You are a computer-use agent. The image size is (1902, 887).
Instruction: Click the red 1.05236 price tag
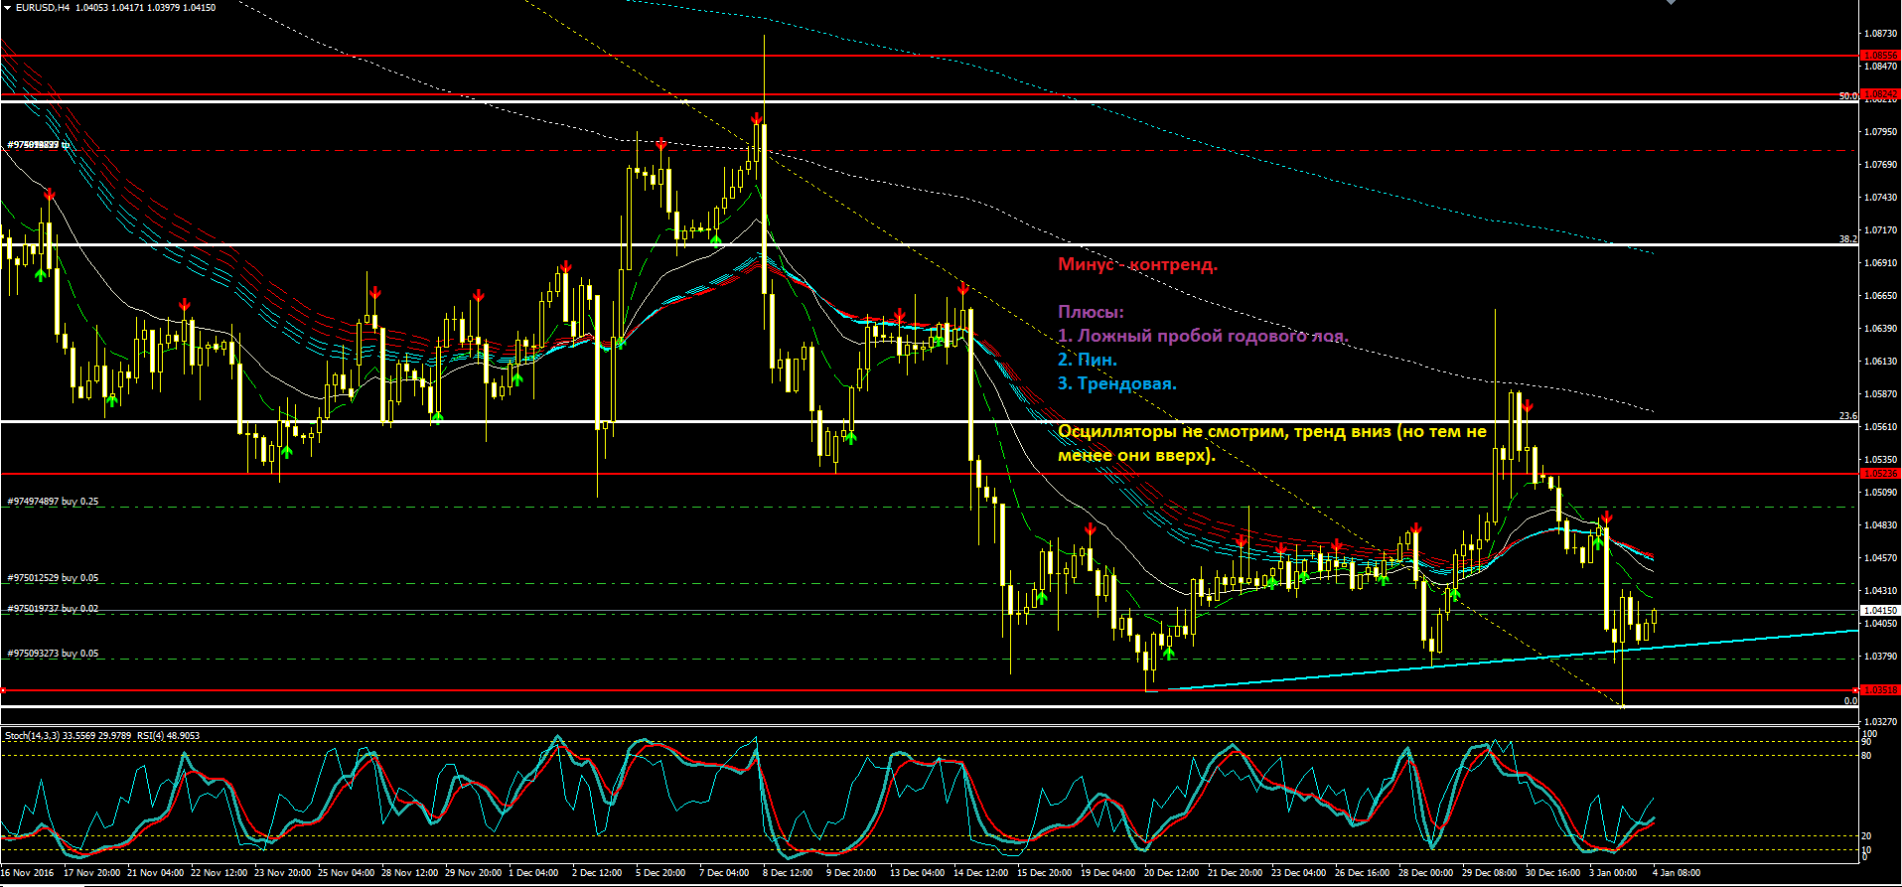click(x=1880, y=474)
